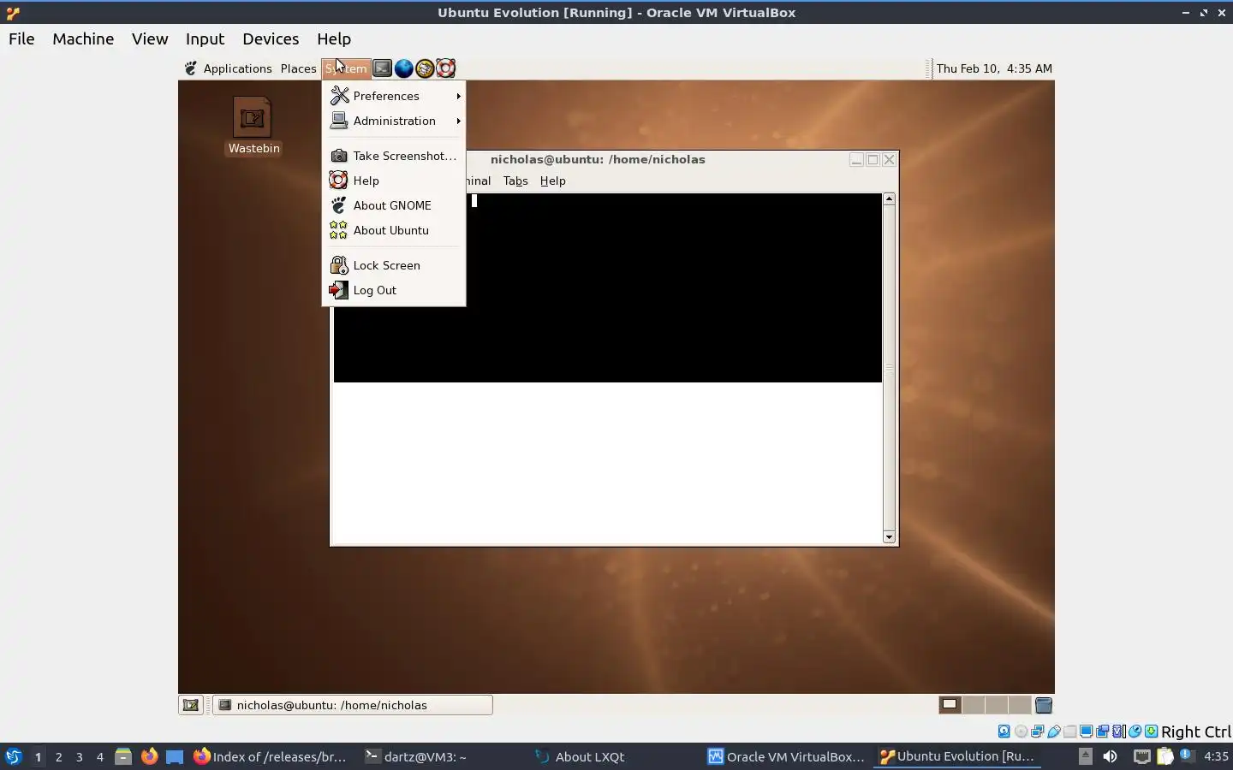Click VirtualBox shared folders status icon
Viewport: 1233px width, 770px height.
[x=1070, y=731]
